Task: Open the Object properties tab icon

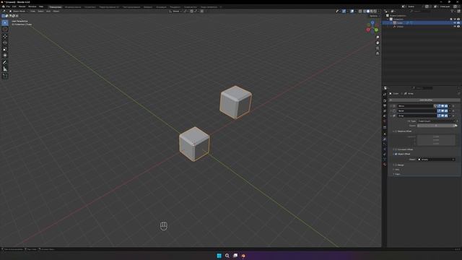Action: 385,134
